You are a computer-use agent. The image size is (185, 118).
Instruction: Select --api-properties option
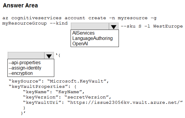click(25, 63)
